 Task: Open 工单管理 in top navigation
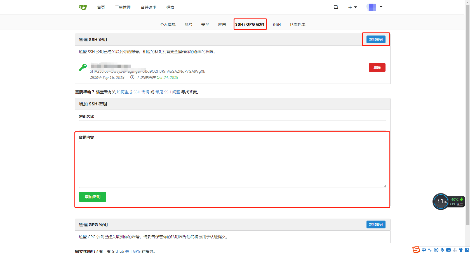[123, 7]
